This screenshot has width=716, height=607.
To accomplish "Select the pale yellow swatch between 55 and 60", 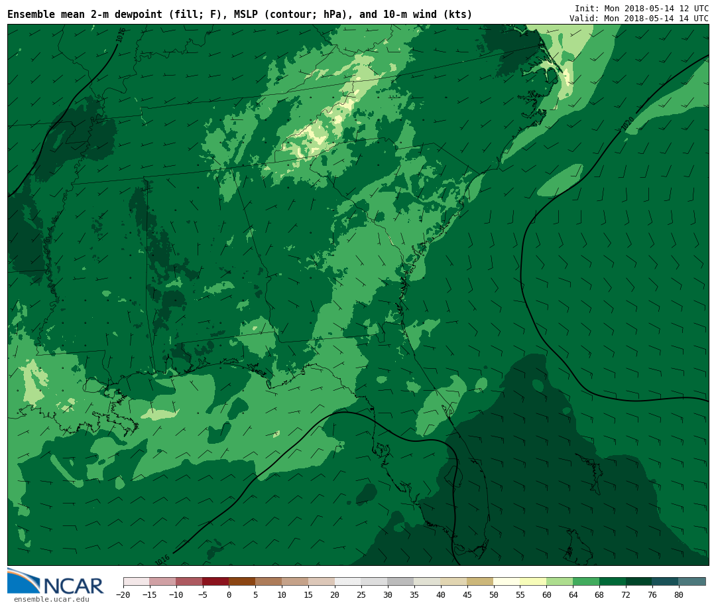I will click(x=533, y=581).
